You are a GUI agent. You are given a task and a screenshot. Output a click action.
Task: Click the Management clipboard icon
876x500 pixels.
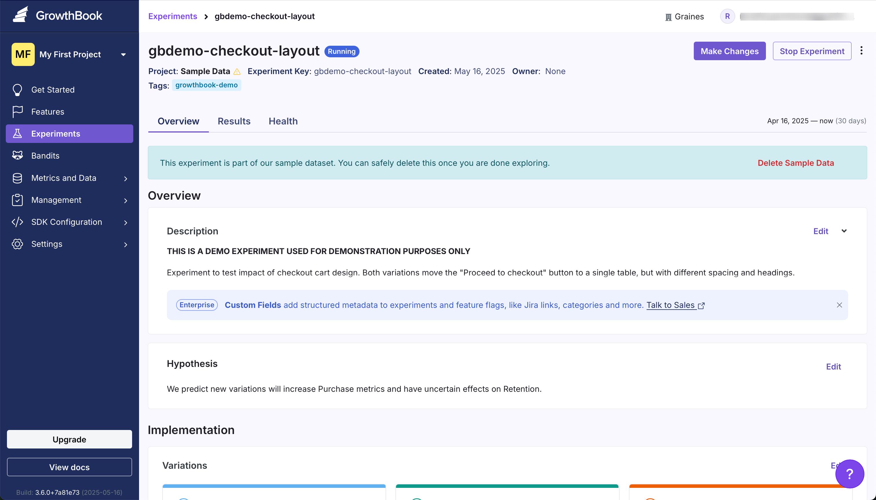pyautogui.click(x=17, y=200)
